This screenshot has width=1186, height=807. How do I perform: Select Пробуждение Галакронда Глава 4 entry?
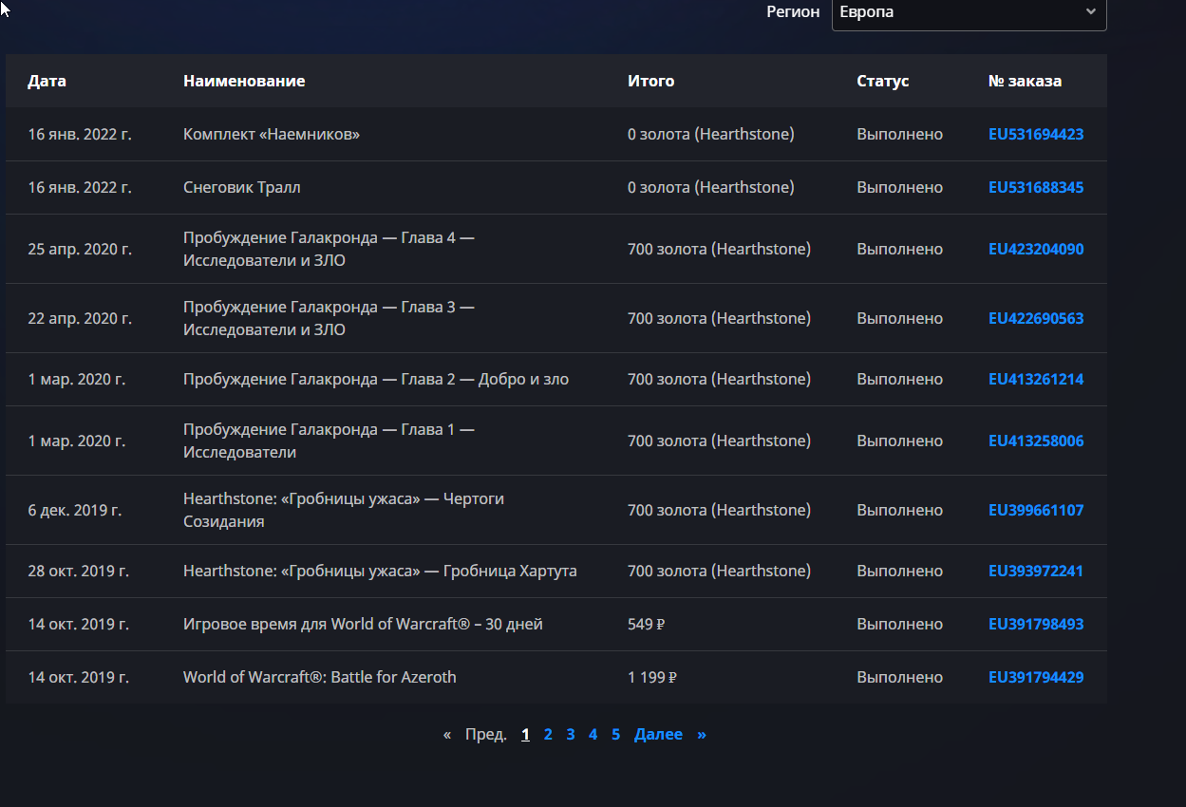click(x=329, y=249)
